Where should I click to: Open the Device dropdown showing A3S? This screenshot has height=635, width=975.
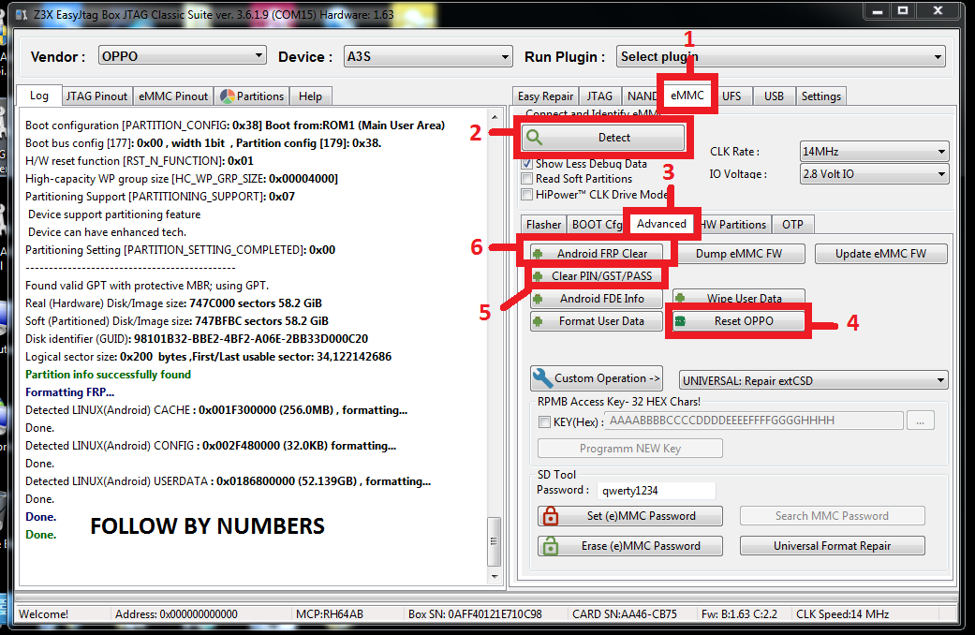[x=428, y=56]
